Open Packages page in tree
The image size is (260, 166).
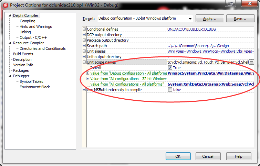pos(21,70)
